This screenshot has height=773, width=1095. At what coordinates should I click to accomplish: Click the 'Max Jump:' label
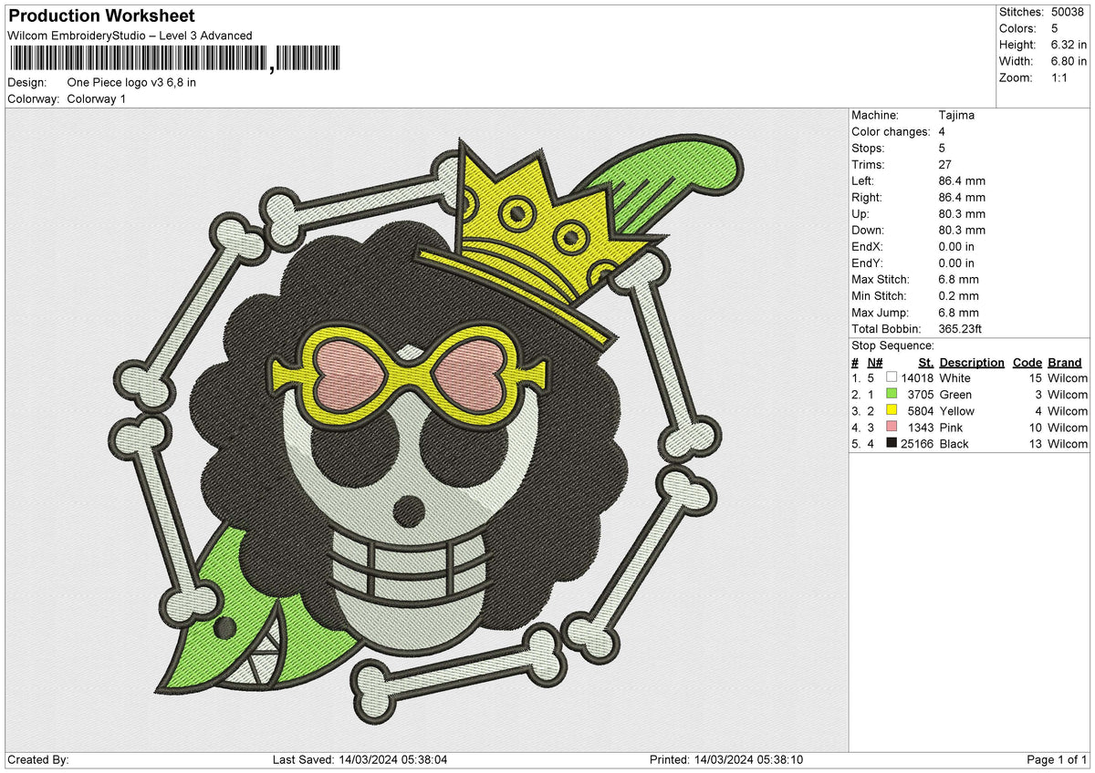point(879,312)
